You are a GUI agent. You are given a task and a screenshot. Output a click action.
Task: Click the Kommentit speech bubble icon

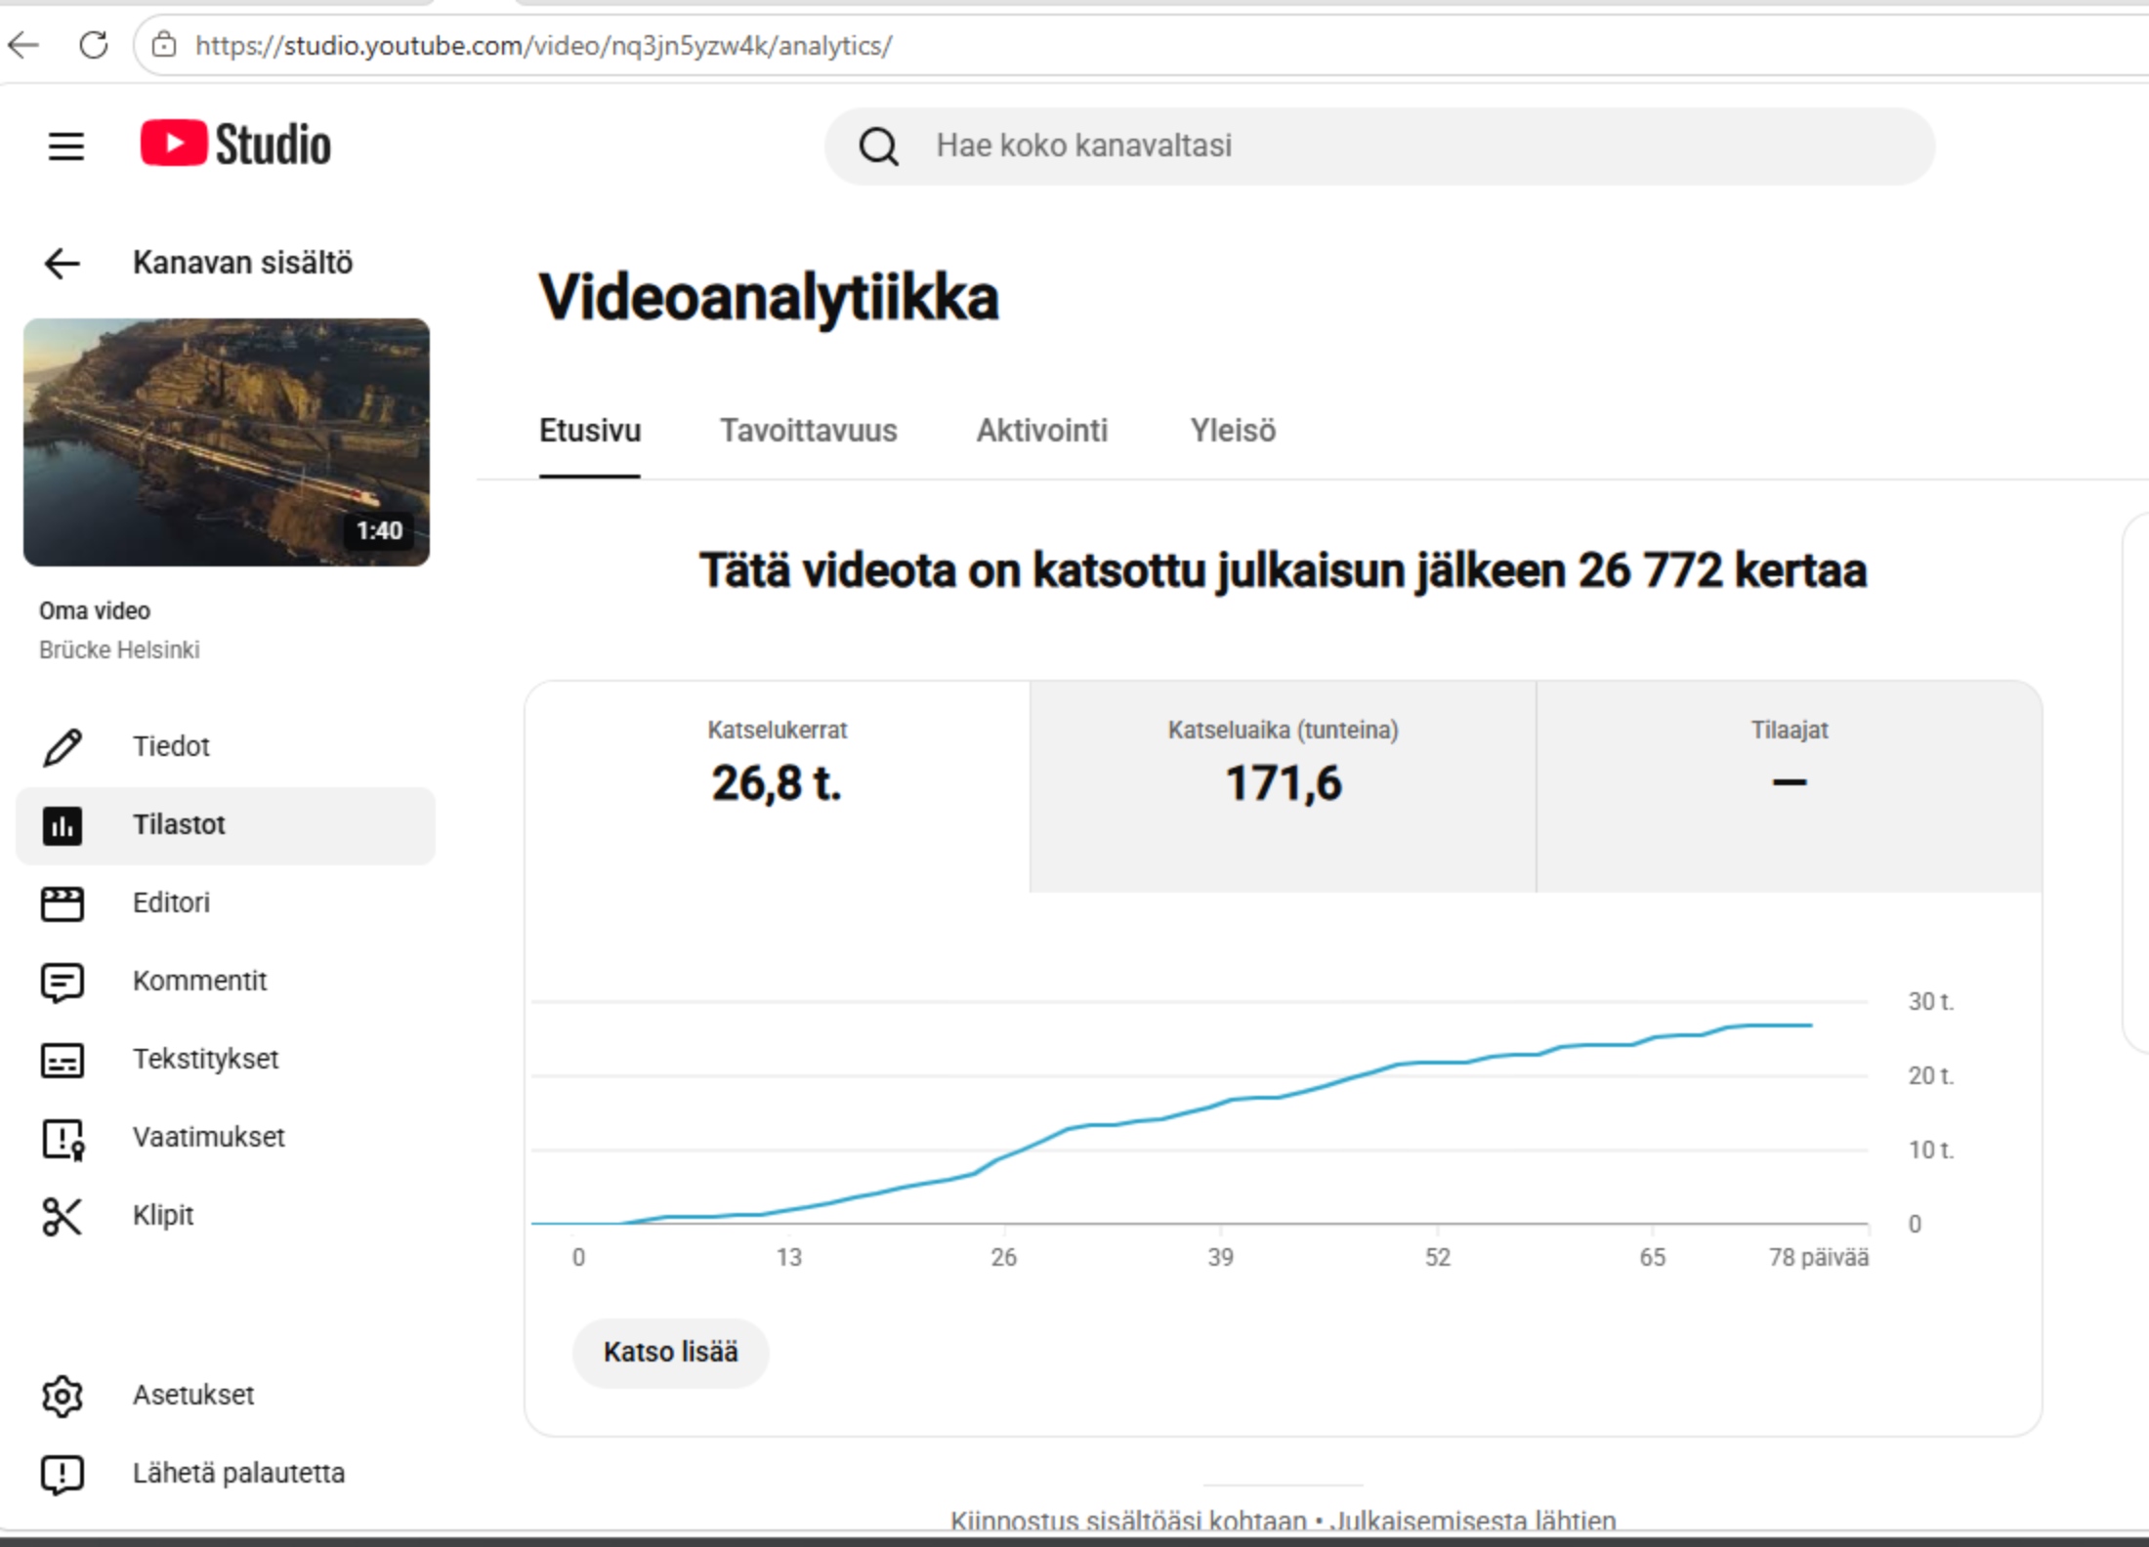63,983
